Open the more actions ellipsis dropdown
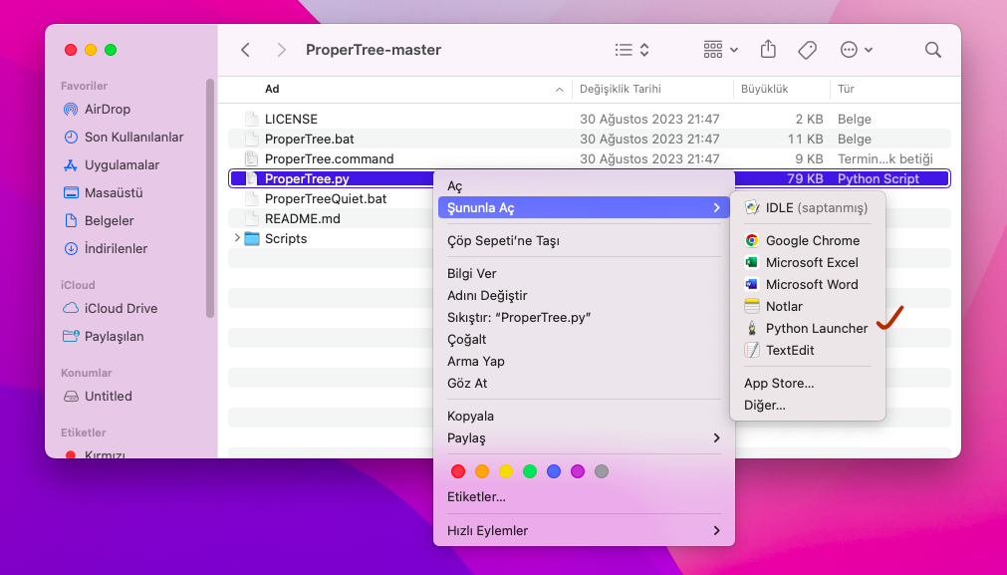Screen dimensions: 1007x575 [x=856, y=50]
